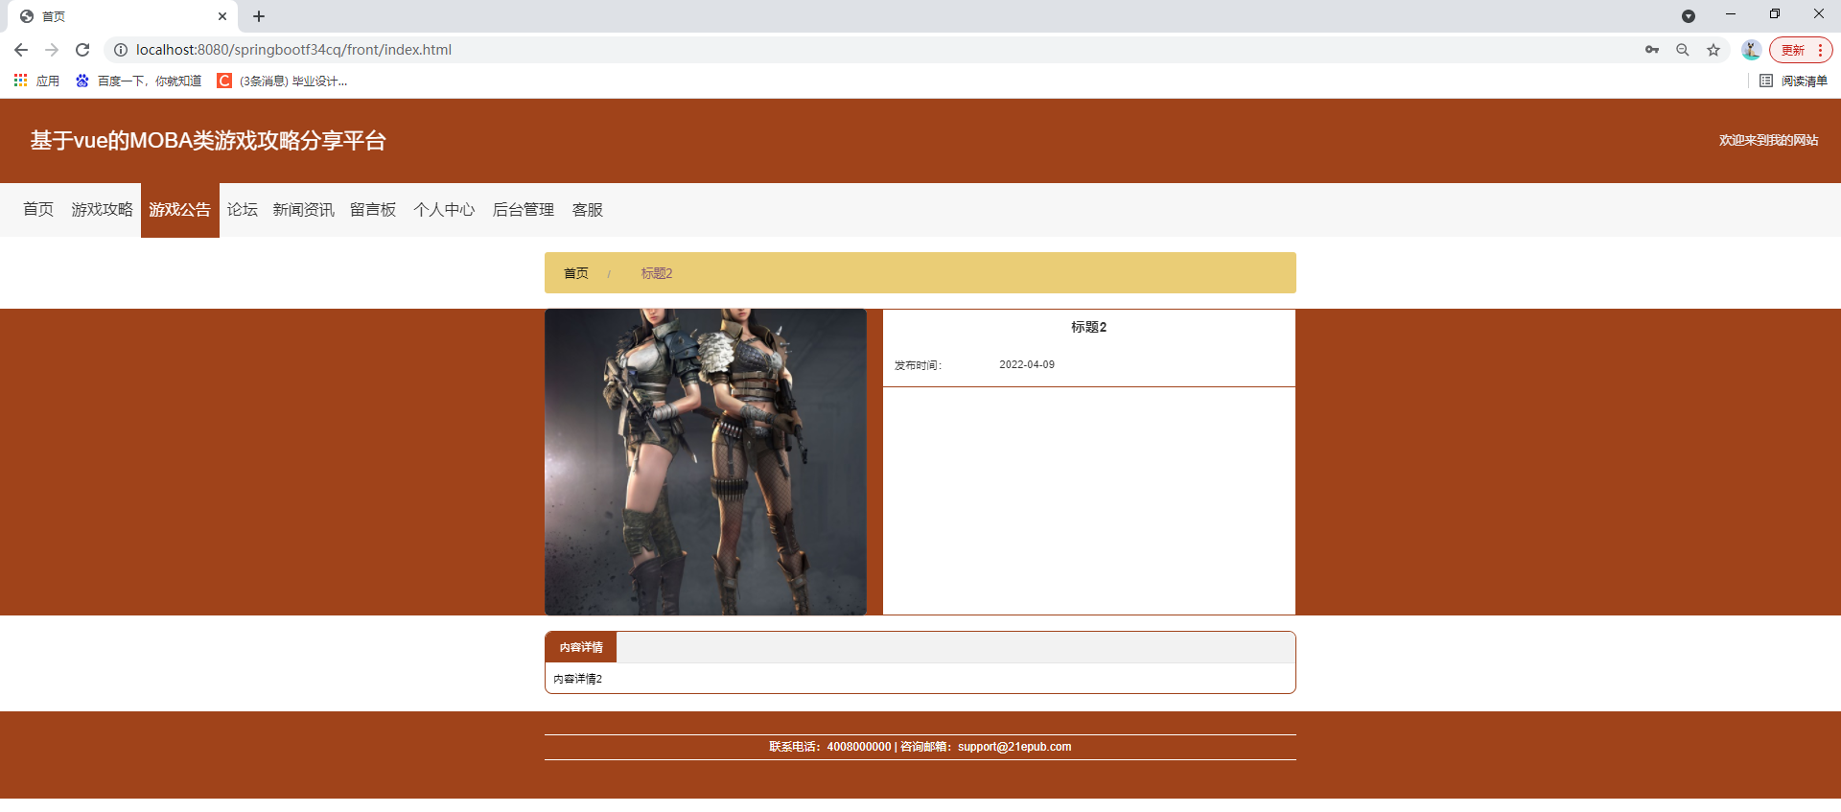This screenshot has height=812, width=1841.
Task: Open the 毕业设计 CSDN bookmark
Action: (282, 81)
